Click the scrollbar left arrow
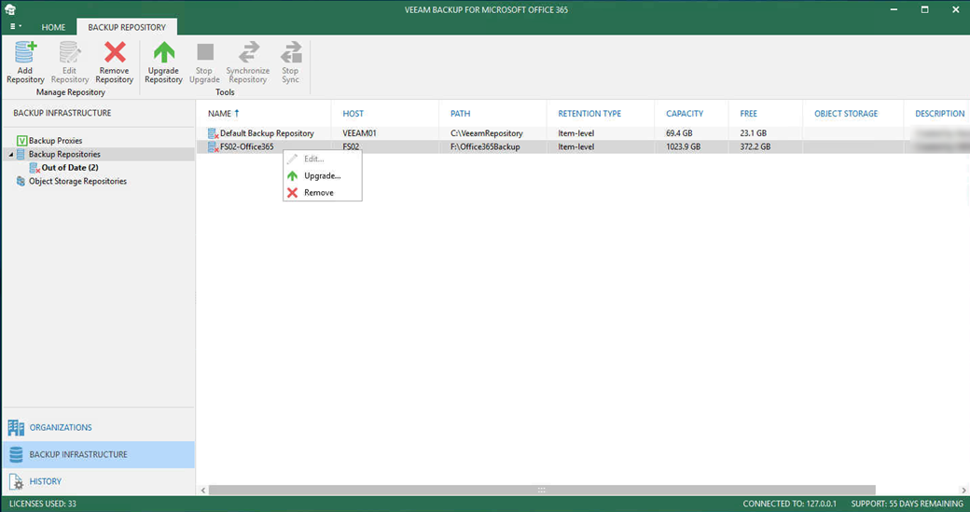This screenshot has width=970, height=512. pos(203,490)
